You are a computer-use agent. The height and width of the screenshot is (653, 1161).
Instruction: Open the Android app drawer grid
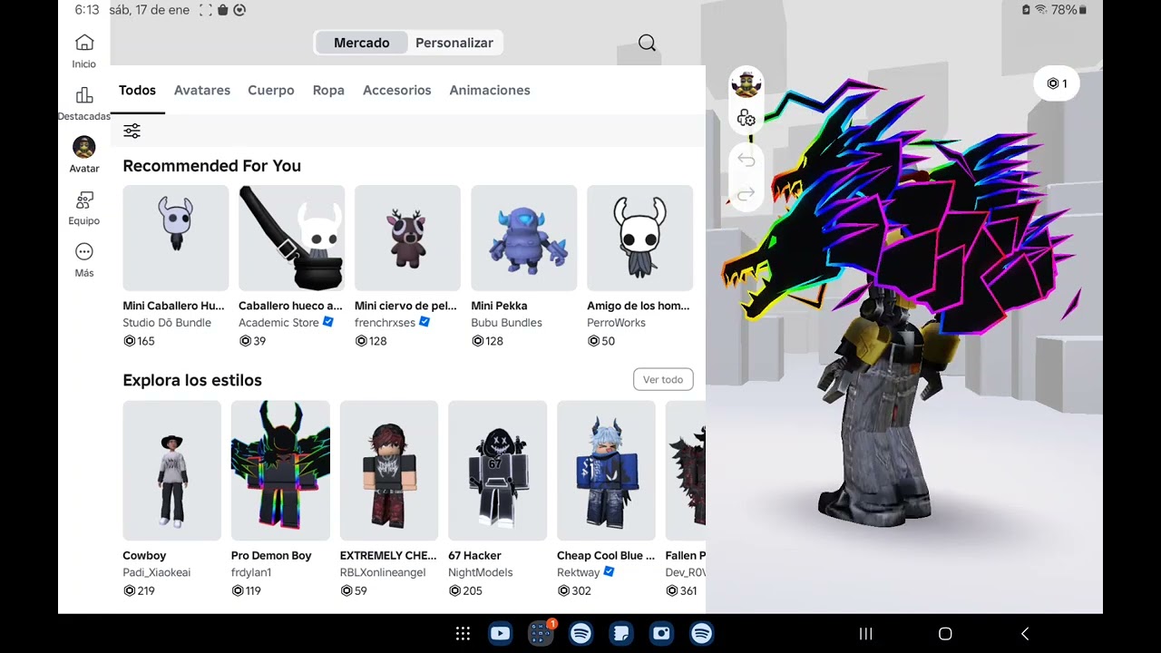pos(463,634)
